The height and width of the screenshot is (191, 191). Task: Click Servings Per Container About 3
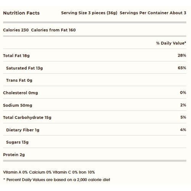(x=153, y=13)
